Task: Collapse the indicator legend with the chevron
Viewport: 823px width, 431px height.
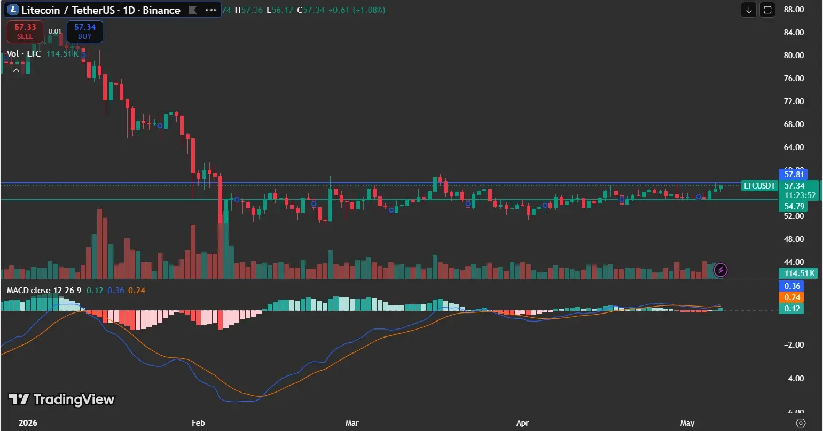Action: [x=16, y=70]
